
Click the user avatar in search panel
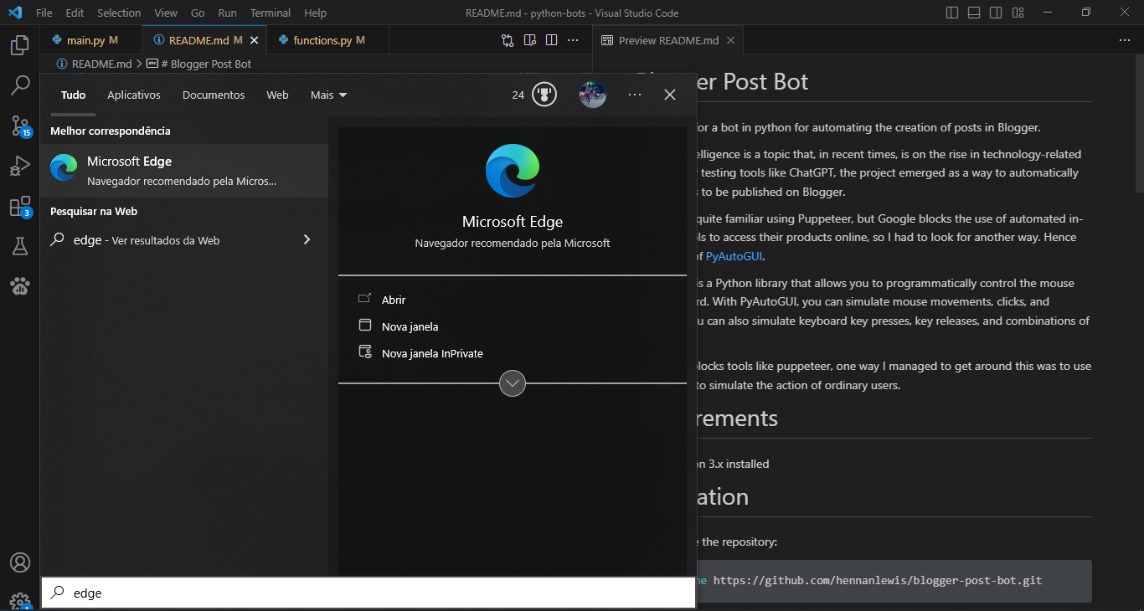593,95
